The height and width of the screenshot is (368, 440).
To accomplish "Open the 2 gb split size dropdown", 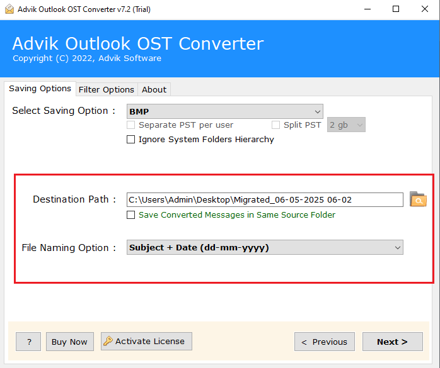I will tap(346, 125).
